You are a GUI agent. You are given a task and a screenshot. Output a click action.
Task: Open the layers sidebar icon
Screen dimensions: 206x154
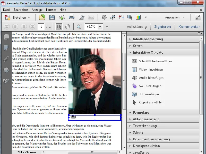[6, 70]
